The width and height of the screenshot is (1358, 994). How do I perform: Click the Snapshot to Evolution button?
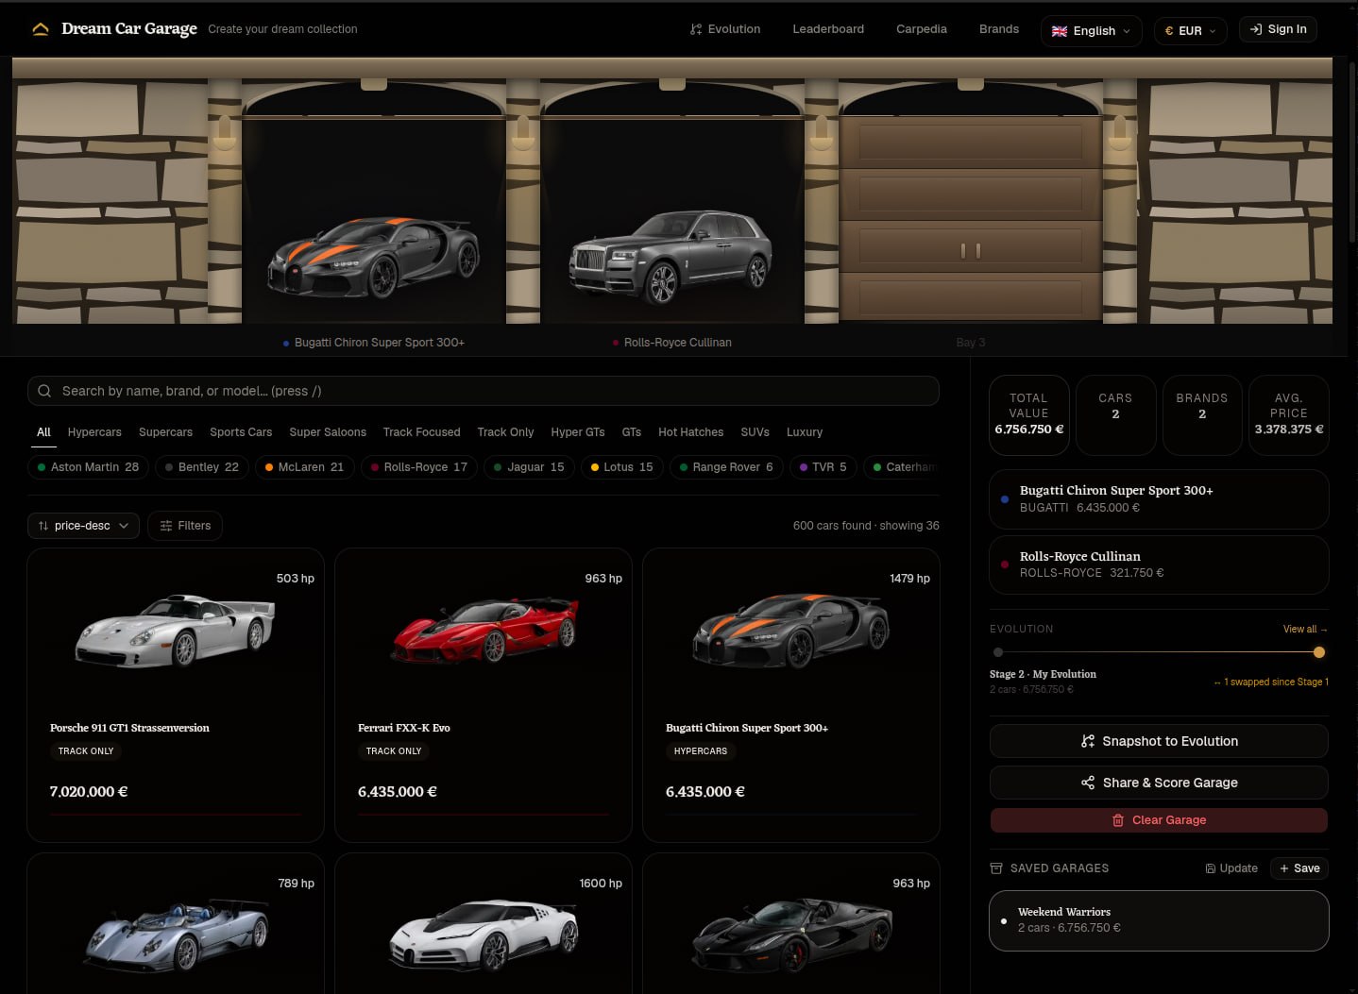point(1159,741)
